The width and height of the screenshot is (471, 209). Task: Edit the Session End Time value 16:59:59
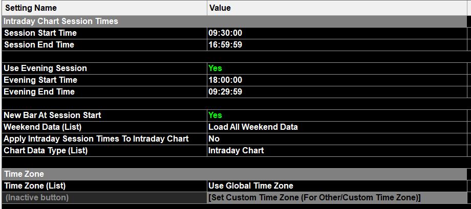coord(225,44)
